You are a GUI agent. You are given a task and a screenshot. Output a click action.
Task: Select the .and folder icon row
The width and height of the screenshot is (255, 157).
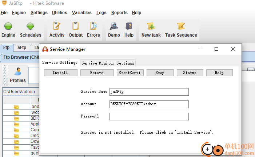pos(16,107)
